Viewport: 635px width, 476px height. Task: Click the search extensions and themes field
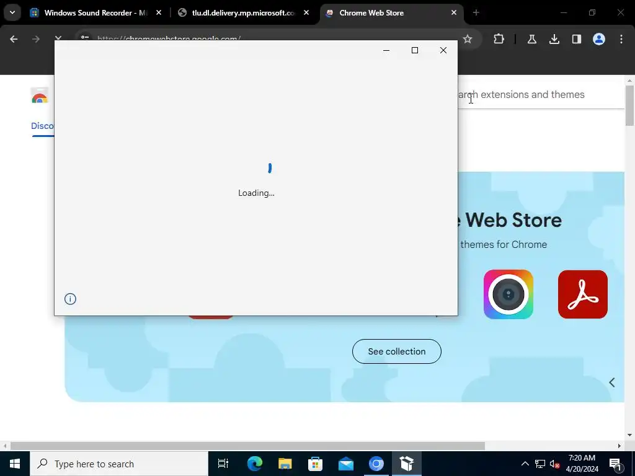click(541, 95)
